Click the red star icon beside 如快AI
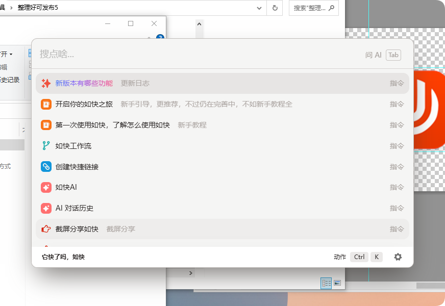This screenshot has height=306, width=445. point(46,188)
